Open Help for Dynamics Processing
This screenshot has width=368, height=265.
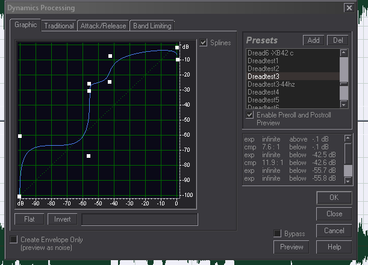coord(334,247)
